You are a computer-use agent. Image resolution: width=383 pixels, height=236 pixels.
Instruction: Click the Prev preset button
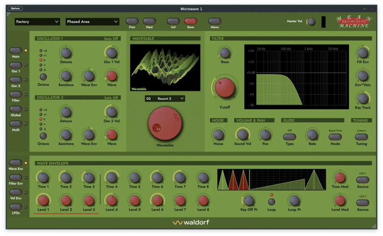tap(132, 21)
